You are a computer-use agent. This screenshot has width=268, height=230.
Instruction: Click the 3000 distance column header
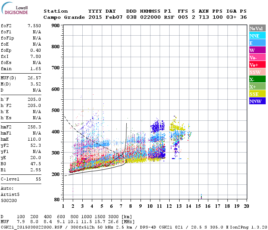pos(113,217)
